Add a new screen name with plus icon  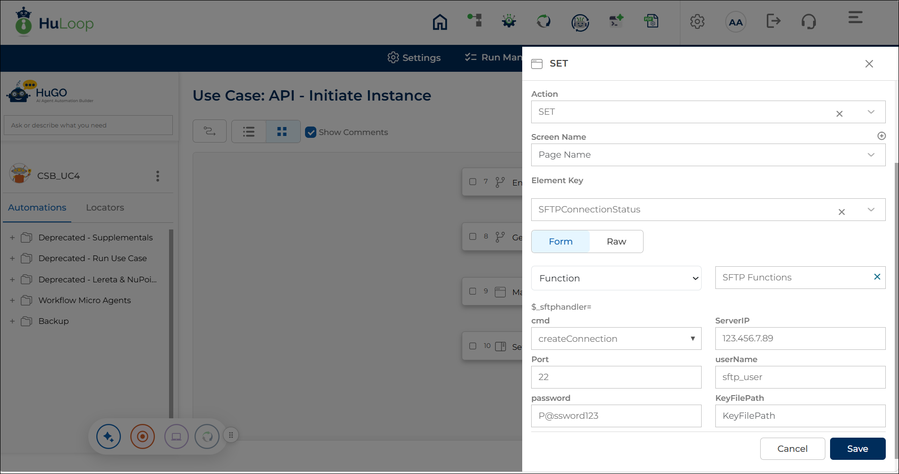[882, 136]
